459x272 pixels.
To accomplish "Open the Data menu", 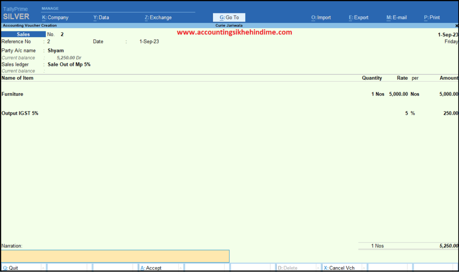I will click(101, 17).
